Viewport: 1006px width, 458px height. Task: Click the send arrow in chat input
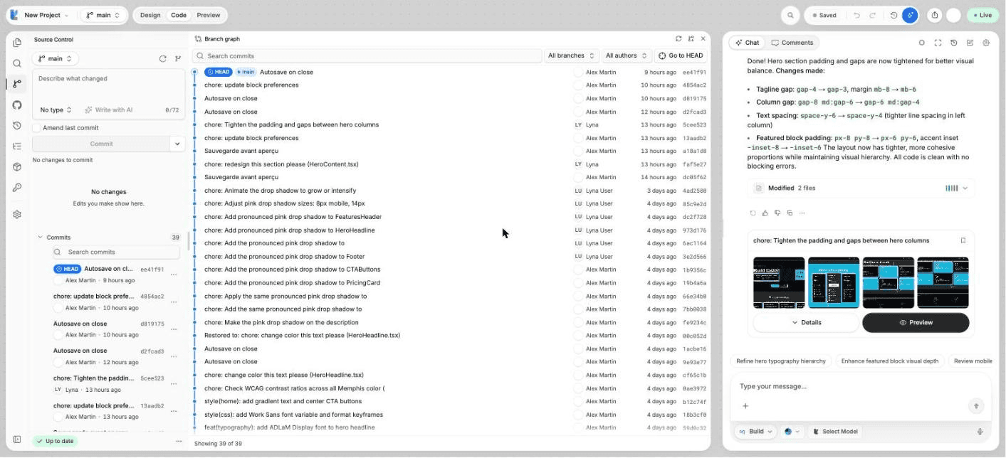pyautogui.click(x=976, y=406)
